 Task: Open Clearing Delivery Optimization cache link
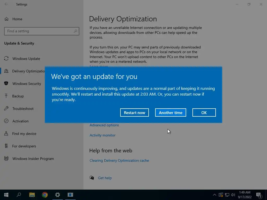click(119, 160)
